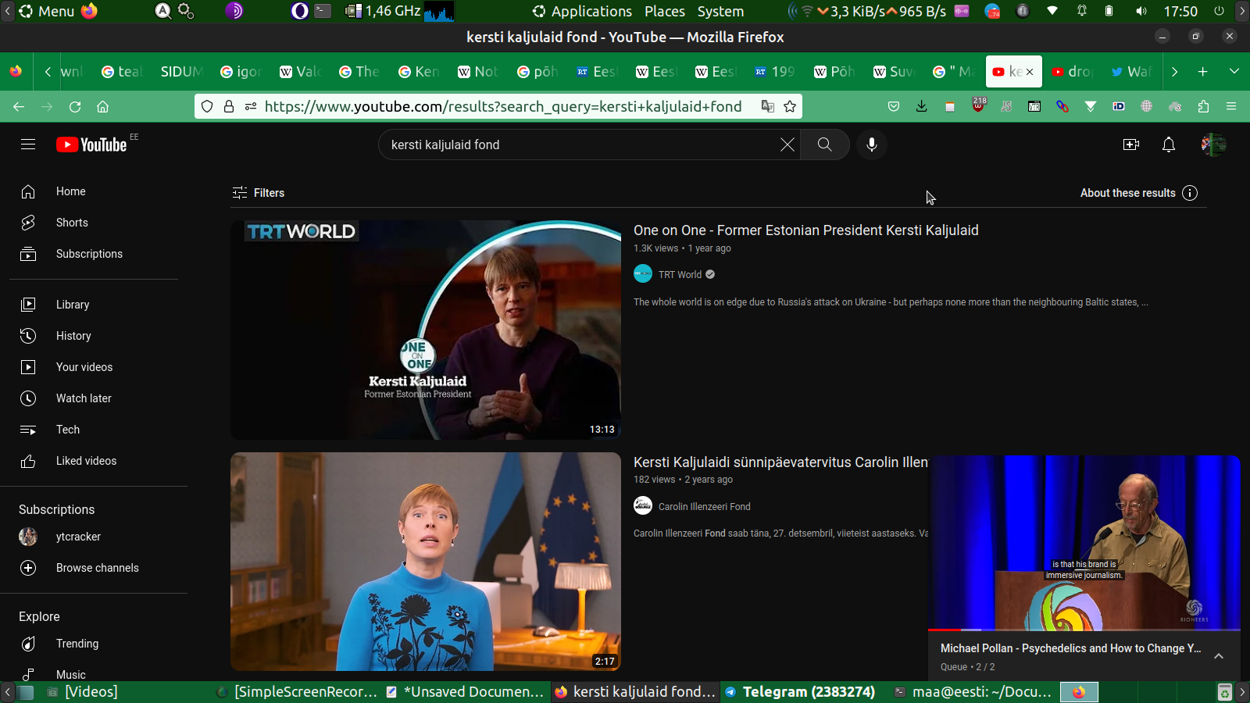Close the active ke YouTube tab
Screen dimensions: 1250x703
click(1030, 72)
